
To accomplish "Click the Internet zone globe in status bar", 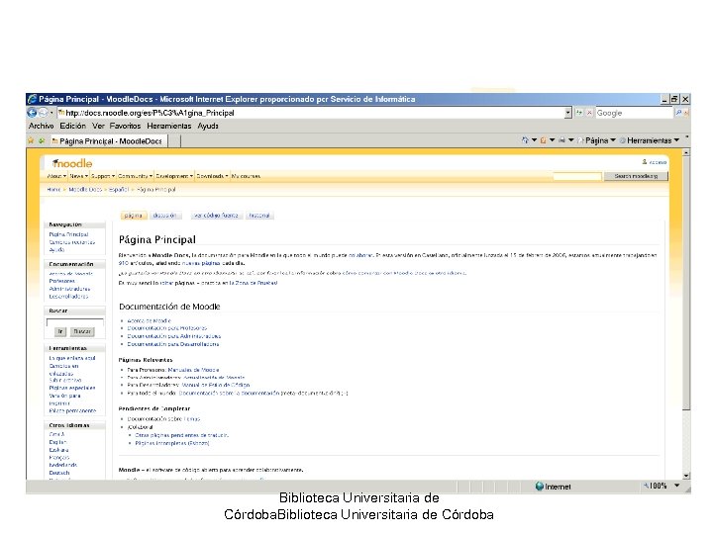I will [x=540, y=487].
